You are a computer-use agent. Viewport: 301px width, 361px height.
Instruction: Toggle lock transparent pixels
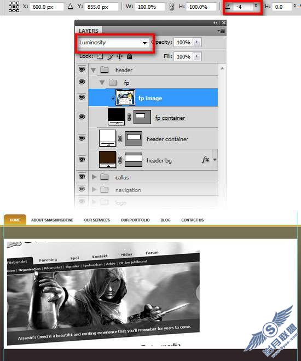[x=100, y=56]
